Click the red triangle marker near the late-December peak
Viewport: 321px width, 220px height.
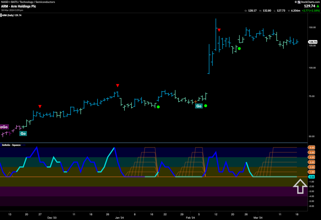[x=118, y=85]
